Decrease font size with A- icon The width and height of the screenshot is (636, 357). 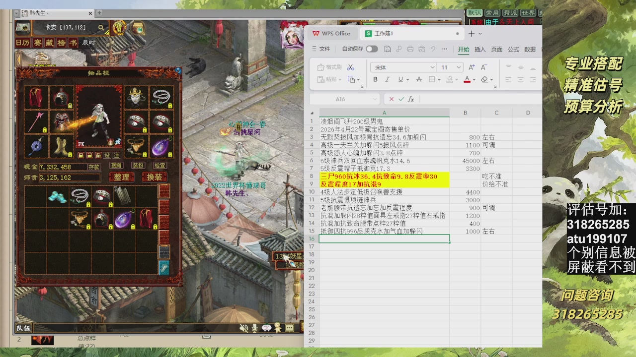[483, 67]
